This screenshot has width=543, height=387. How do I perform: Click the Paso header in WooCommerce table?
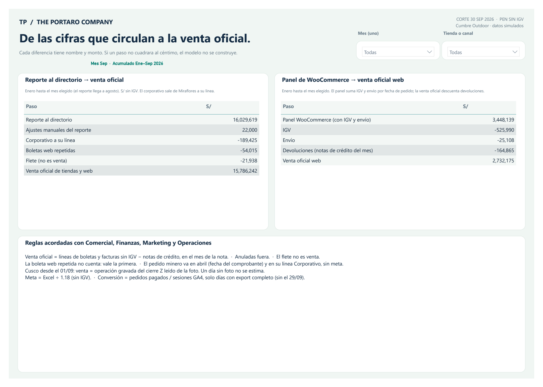point(288,107)
